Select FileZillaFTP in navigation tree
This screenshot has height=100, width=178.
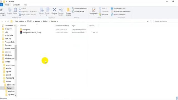(10, 78)
